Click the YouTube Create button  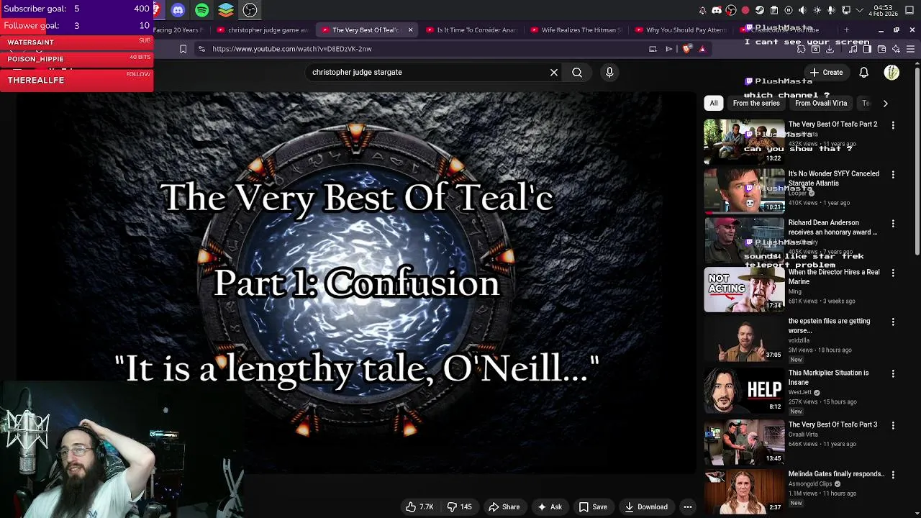tap(826, 72)
